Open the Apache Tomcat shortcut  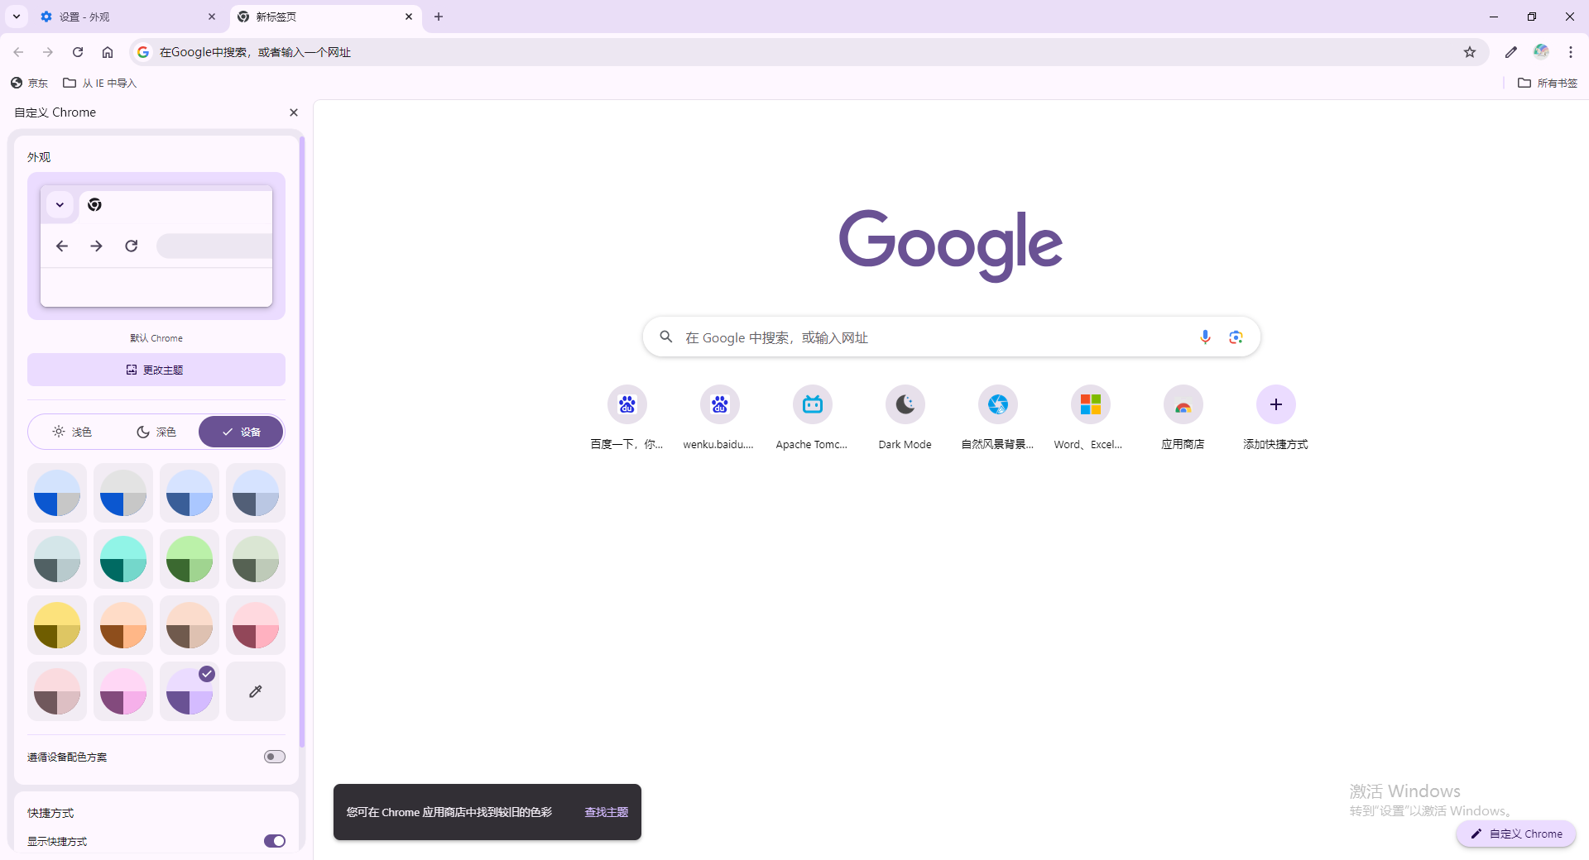pyautogui.click(x=813, y=418)
